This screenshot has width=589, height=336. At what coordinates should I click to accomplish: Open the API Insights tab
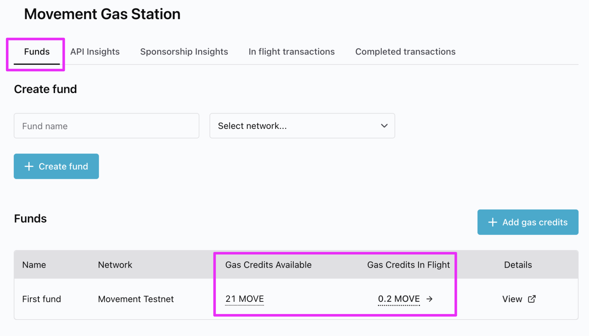(95, 52)
